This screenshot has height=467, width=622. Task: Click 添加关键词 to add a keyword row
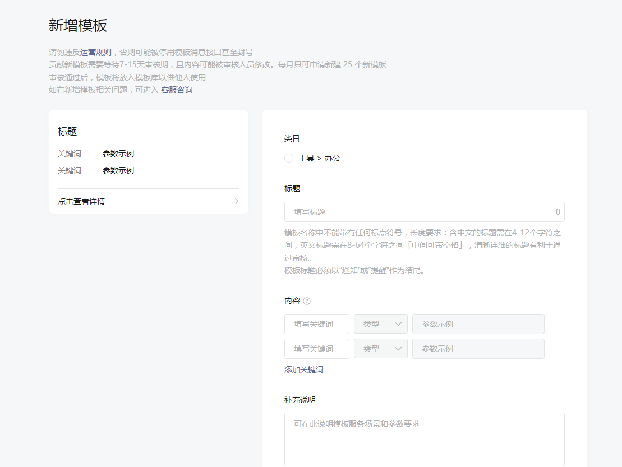click(x=304, y=369)
